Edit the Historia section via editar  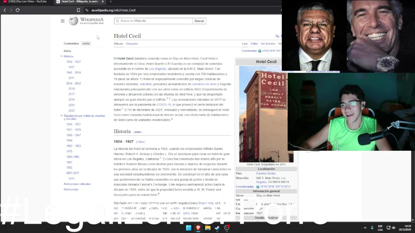click(x=138, y=132)
